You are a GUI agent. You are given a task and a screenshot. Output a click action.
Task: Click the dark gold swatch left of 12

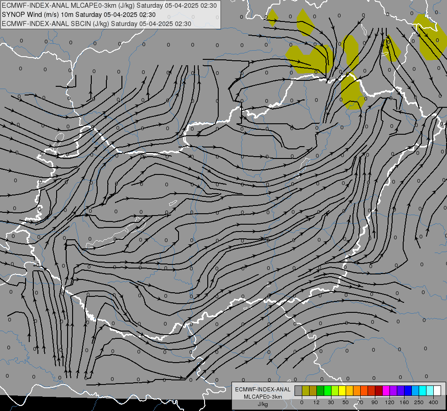click(x=313, y=390)
